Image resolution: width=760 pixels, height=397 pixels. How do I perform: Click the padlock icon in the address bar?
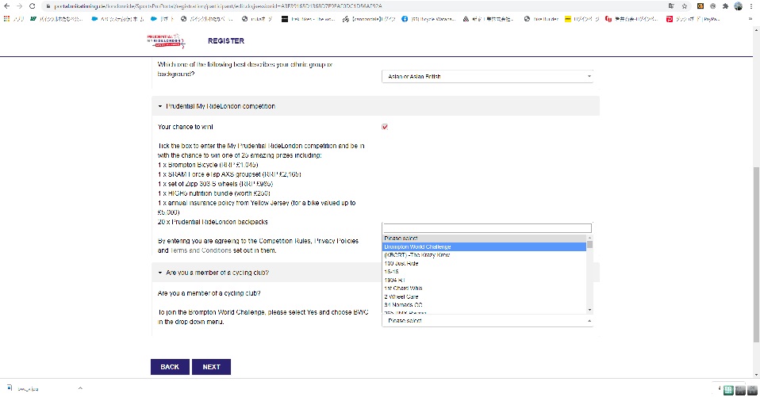(x=48, y=6)
